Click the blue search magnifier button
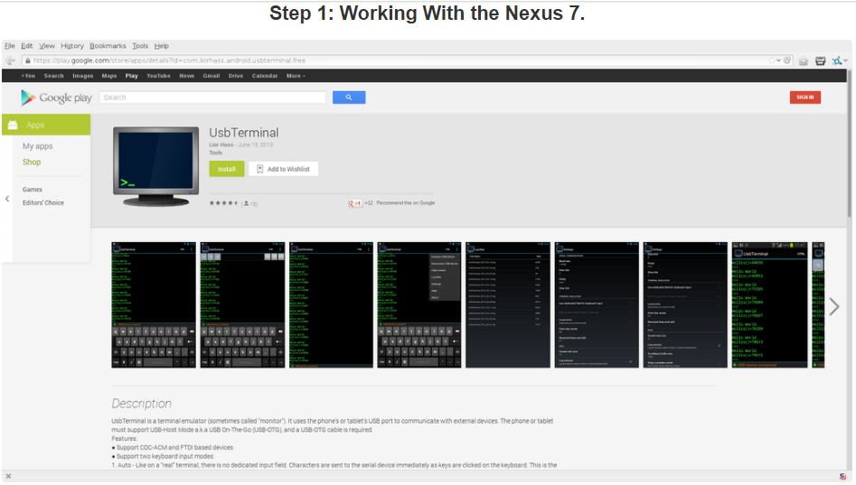 (x=349, y=98)
